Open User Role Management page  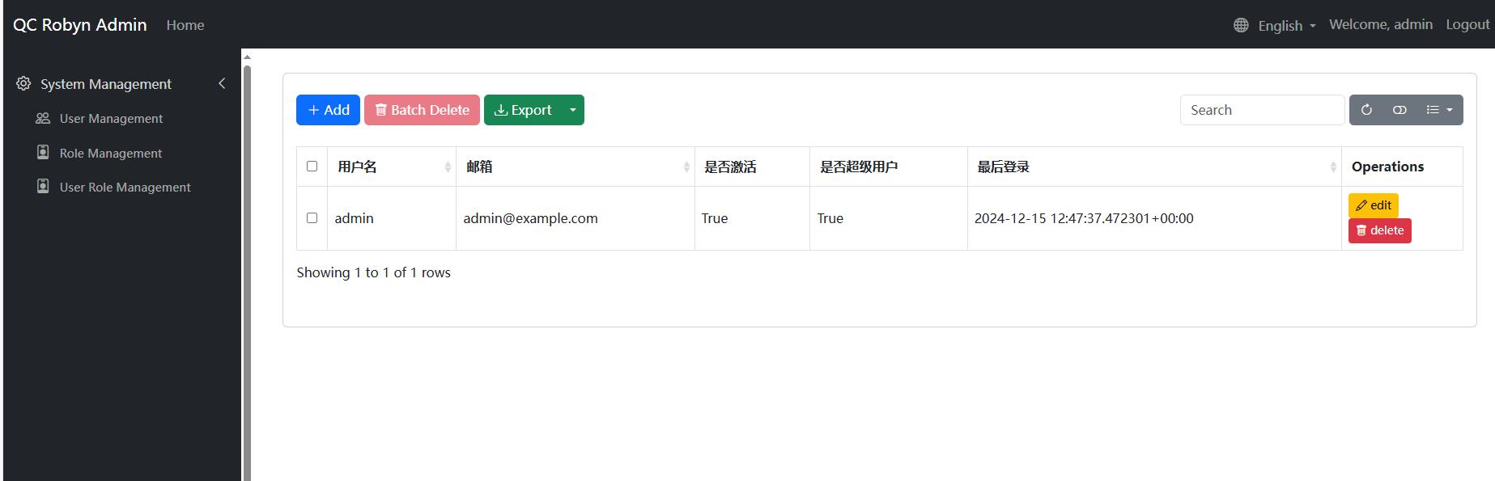(125, 188)
